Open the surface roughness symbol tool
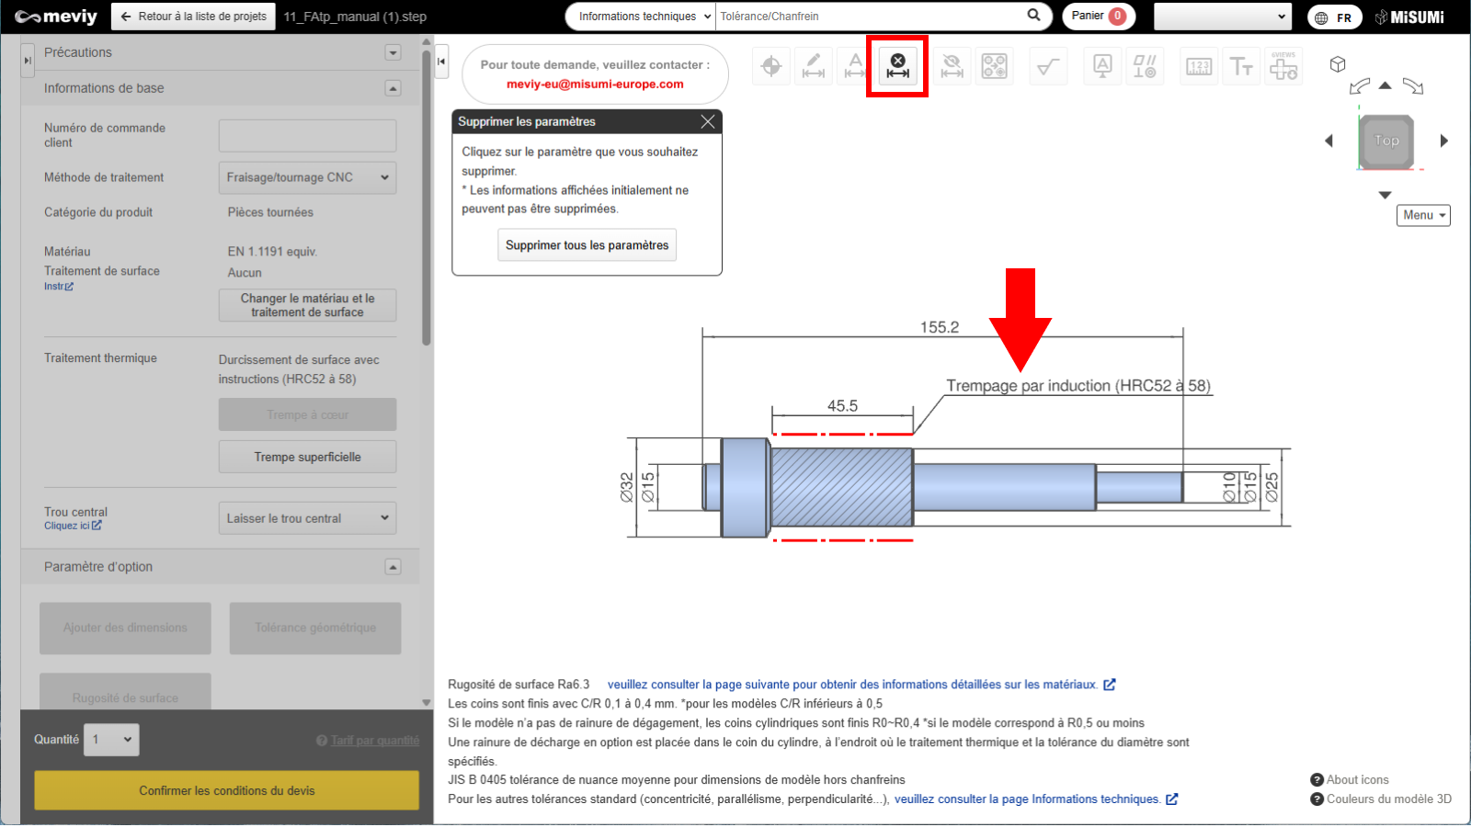The height and width of the screenshot is (827, 1471). pyautogui.click(x=1047, y=66)
